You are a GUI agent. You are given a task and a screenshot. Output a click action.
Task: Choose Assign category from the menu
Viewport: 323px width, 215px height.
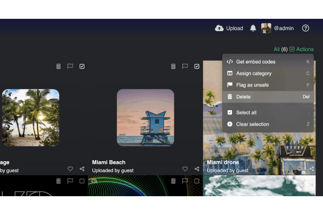coord(254,73)
